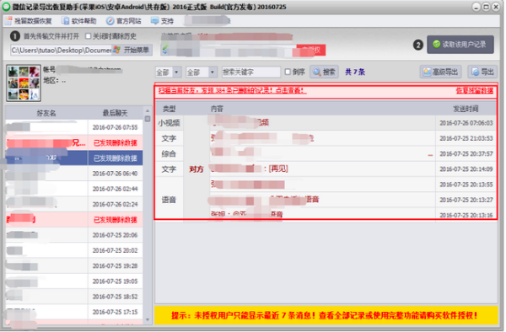
Task: Open 残留数据恢复 menu item
Action: (x=29, y=21)
